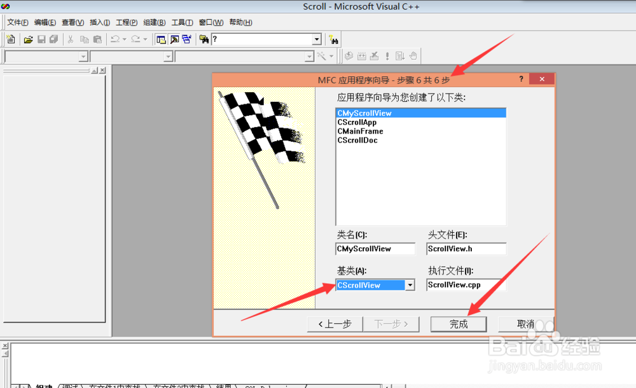Open the 工具(T) menu

pyautogui.click(x=182, y=22)
